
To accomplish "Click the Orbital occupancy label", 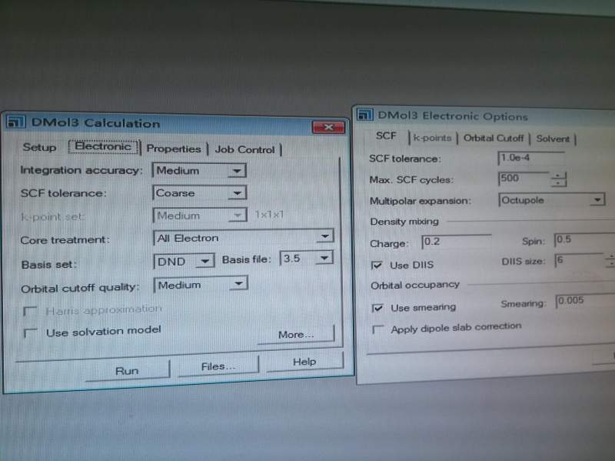I will (415, 285).
